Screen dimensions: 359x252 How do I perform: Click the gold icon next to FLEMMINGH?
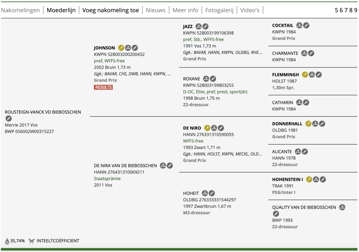pyautogui.click(x=305, y=75)
